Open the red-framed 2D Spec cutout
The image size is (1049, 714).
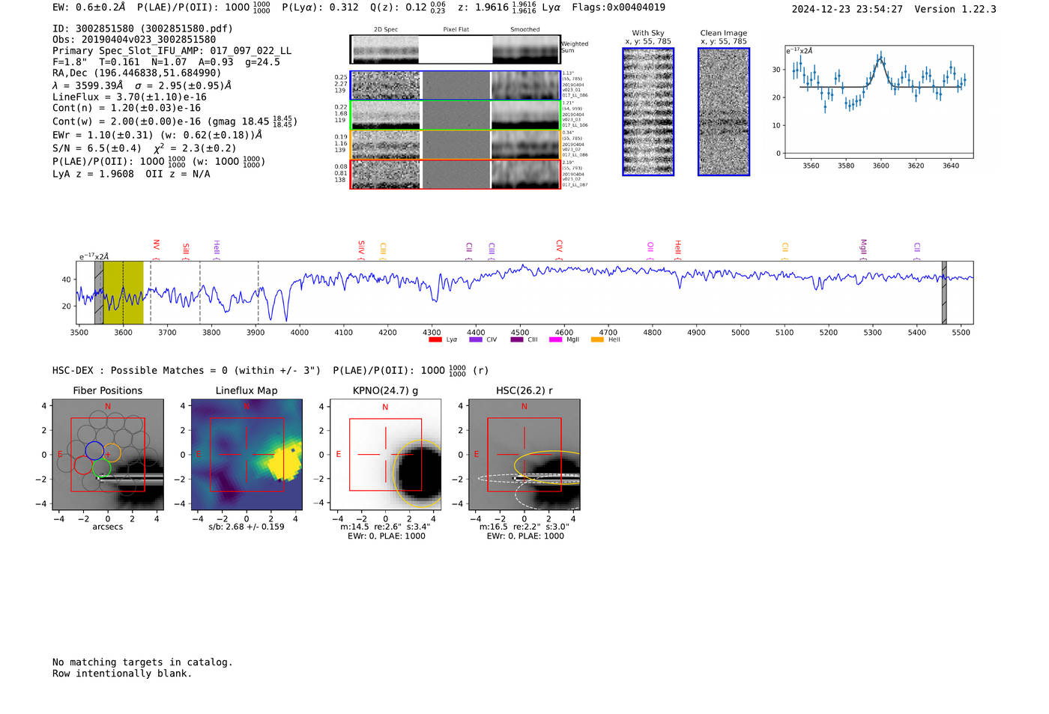386,175
